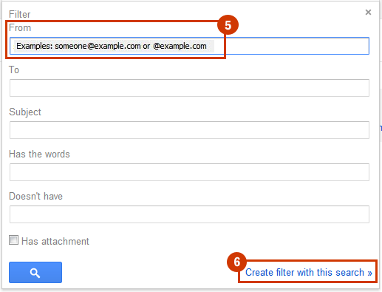Click 'Create filter with this search' link
The width and height of the screenshot is (382, 292).
(309, 273)
